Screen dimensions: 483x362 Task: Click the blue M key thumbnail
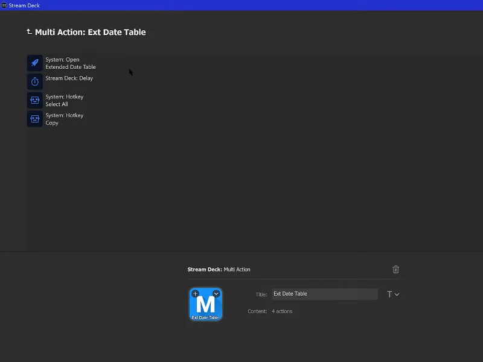click(205, 304)
